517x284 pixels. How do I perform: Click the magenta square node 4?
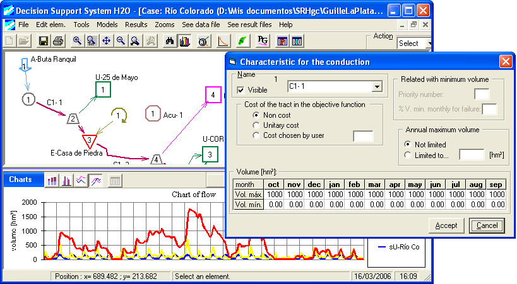click(213, 95)
